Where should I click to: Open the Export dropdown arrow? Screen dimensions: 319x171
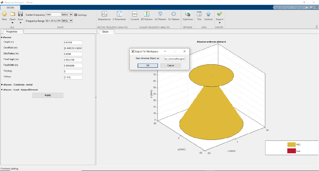[x=220, y=23]
